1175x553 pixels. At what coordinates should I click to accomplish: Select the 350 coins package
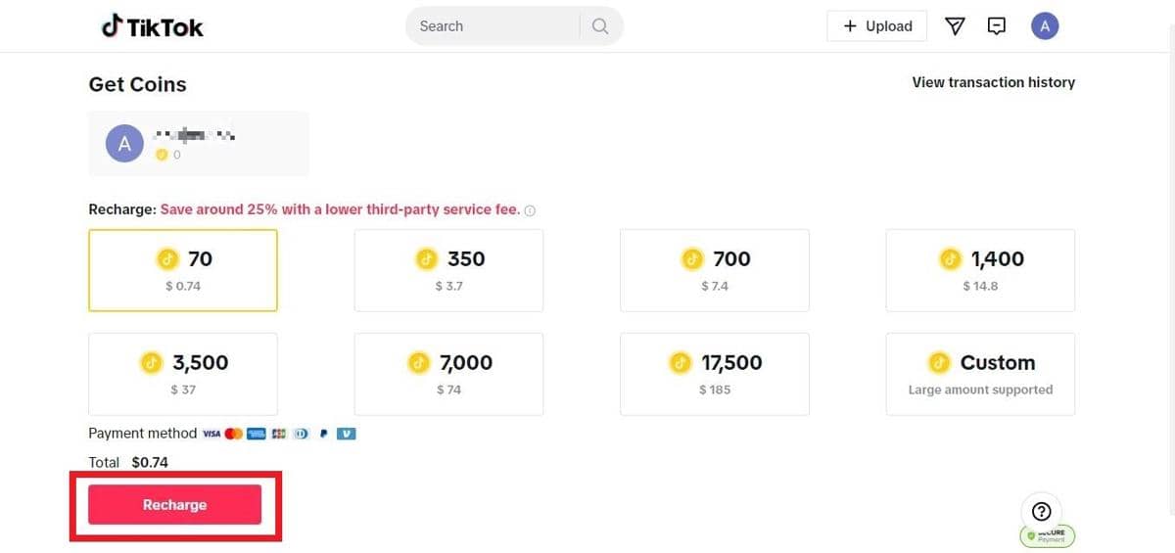(448, 270)
